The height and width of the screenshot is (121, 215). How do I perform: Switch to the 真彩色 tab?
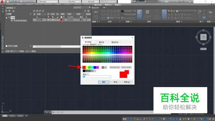click(102, 42)
